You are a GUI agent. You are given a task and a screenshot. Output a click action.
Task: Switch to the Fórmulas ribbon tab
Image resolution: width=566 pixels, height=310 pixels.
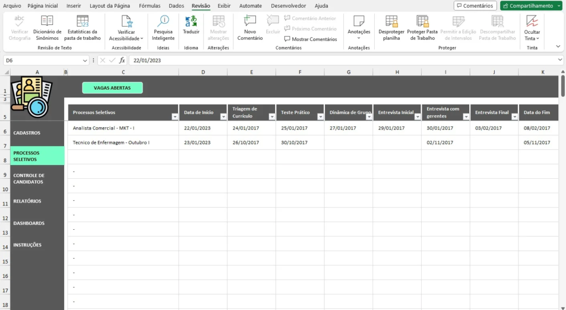150,6
